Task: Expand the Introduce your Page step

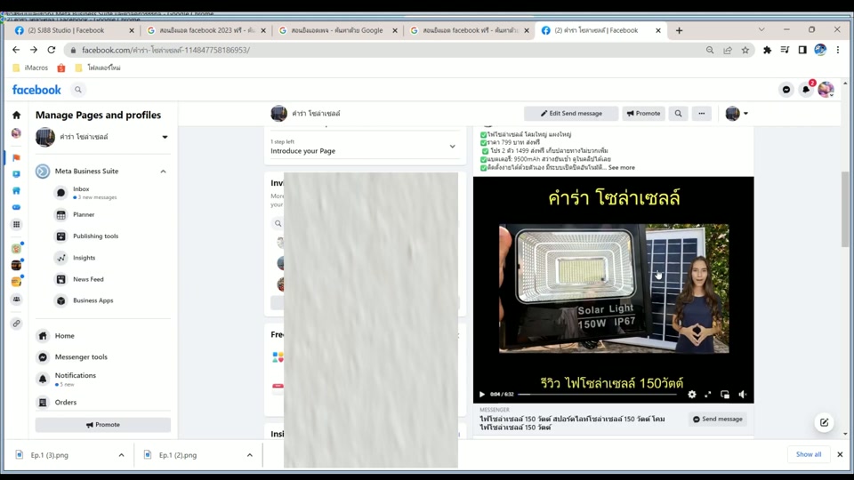Action: click(452, 147)
